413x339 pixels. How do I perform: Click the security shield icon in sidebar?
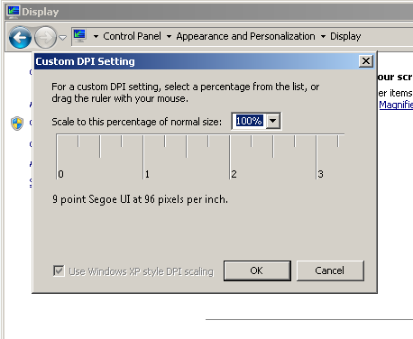(17, 124)
